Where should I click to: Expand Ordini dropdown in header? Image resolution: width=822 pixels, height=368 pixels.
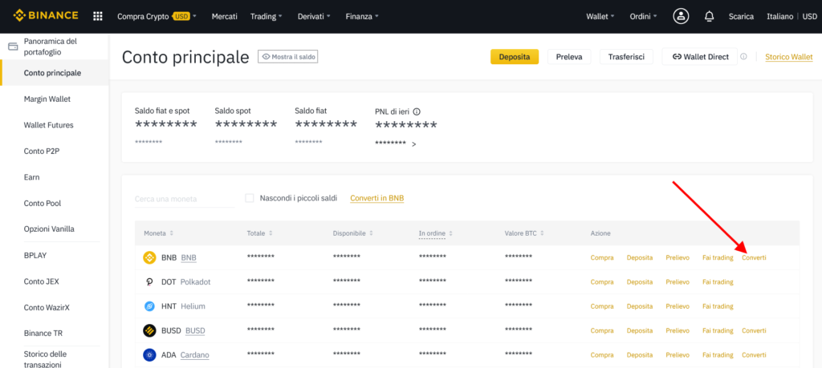point(644,16)
